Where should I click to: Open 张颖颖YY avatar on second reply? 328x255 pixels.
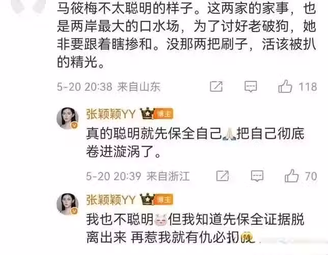pos(67,204)
